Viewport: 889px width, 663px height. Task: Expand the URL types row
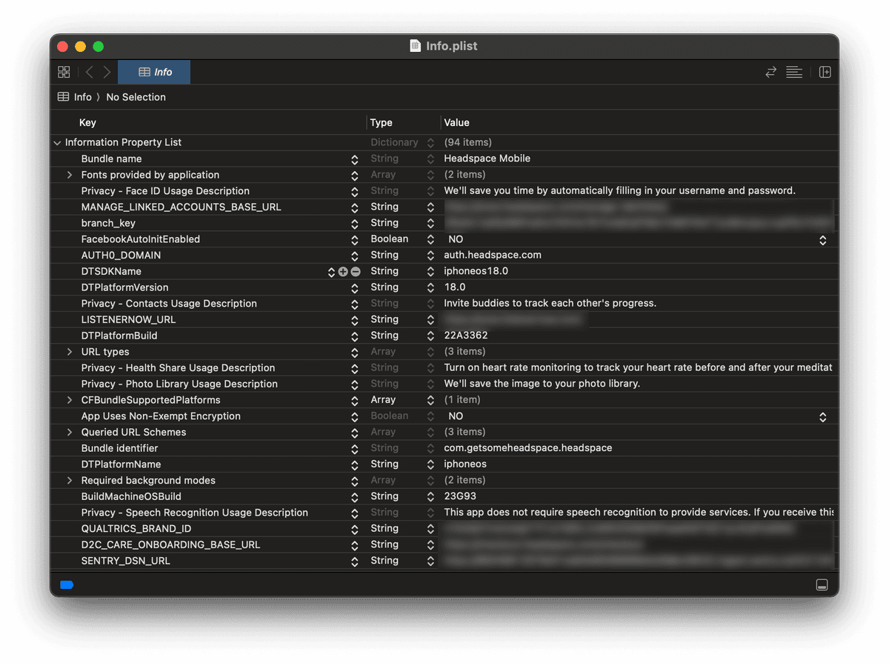coord(70,352)
